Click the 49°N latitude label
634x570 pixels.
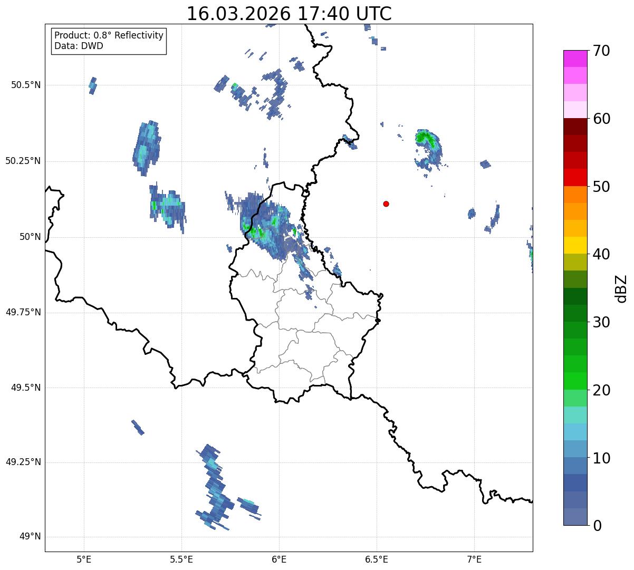point(30,537)
